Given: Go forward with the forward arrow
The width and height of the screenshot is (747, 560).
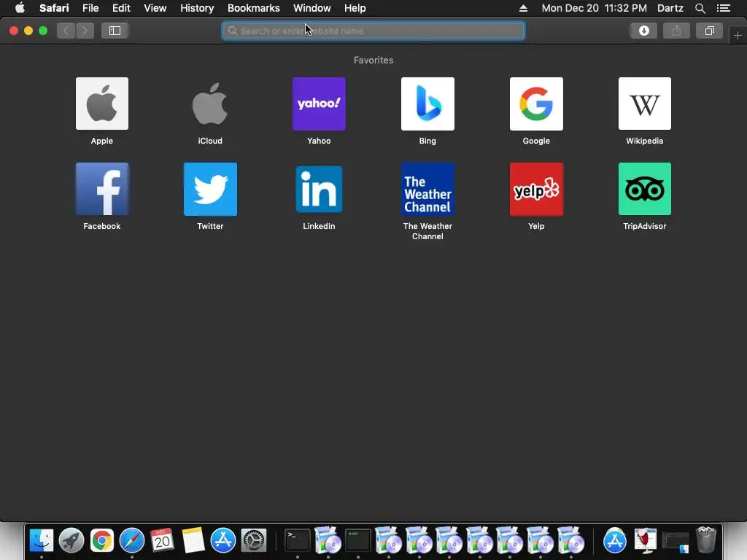Looking at the screenshot, I should pos(85,31).
